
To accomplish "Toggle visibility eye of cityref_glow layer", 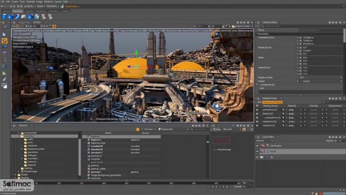I will 257,146.
